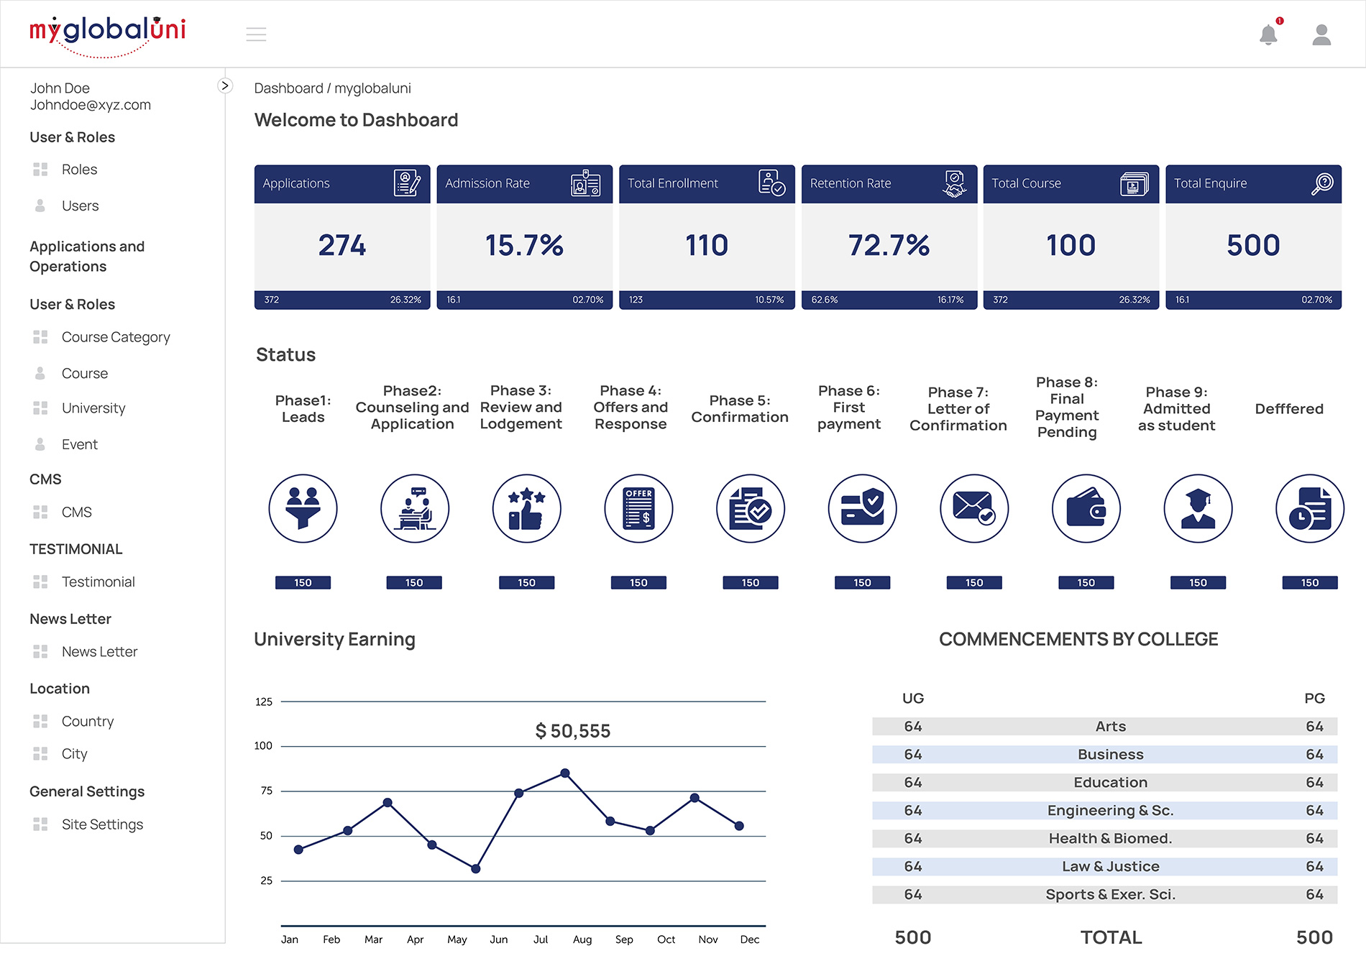Open Site Settings in sidebar
Screen dimensions: 1366x961
click(102, 824)
